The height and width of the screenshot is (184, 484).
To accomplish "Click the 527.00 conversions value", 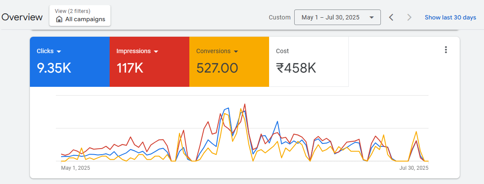I will (x=217, y=68).
